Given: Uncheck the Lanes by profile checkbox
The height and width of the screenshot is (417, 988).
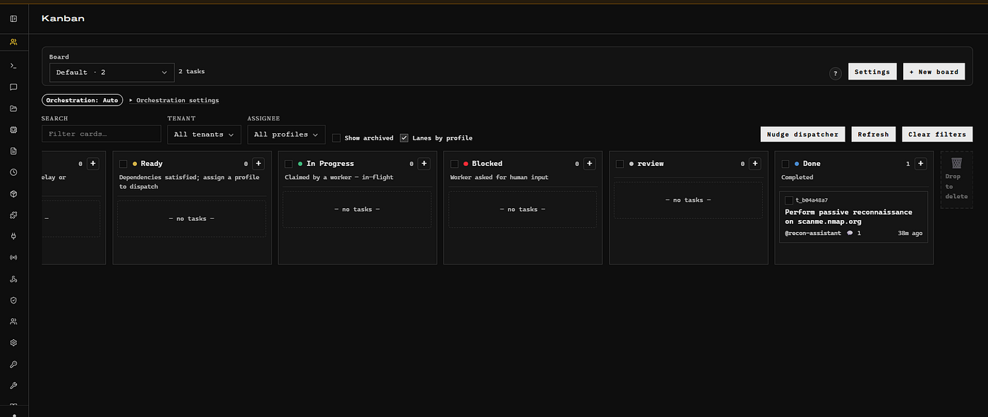Looking at the screenshot, I should pos(404,138).
